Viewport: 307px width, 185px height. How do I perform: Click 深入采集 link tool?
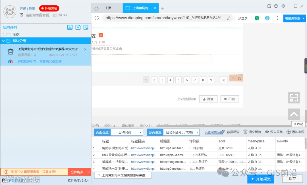point(274,132)
